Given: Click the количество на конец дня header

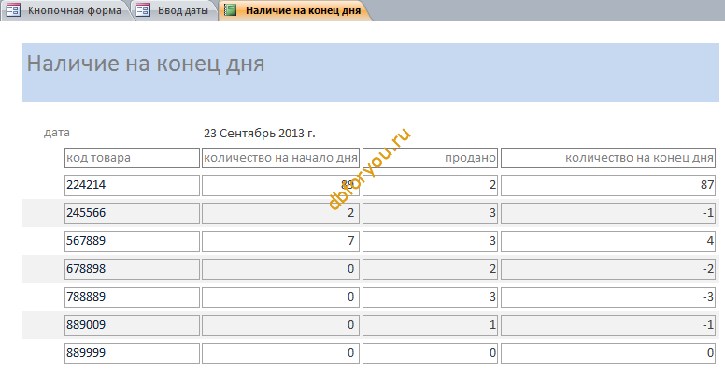Looking at the screenshot, I should (x=608, y=158).
